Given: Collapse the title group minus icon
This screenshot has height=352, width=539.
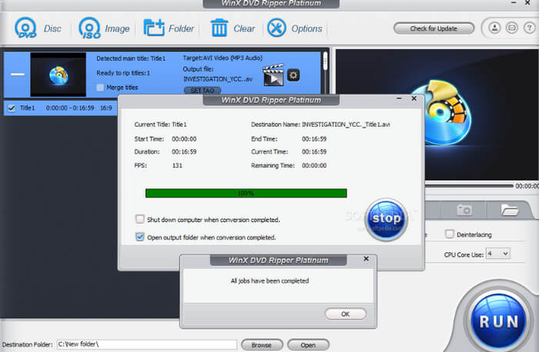Looking at the screenshot, I should pyautogui.click(x=17, y=74).
